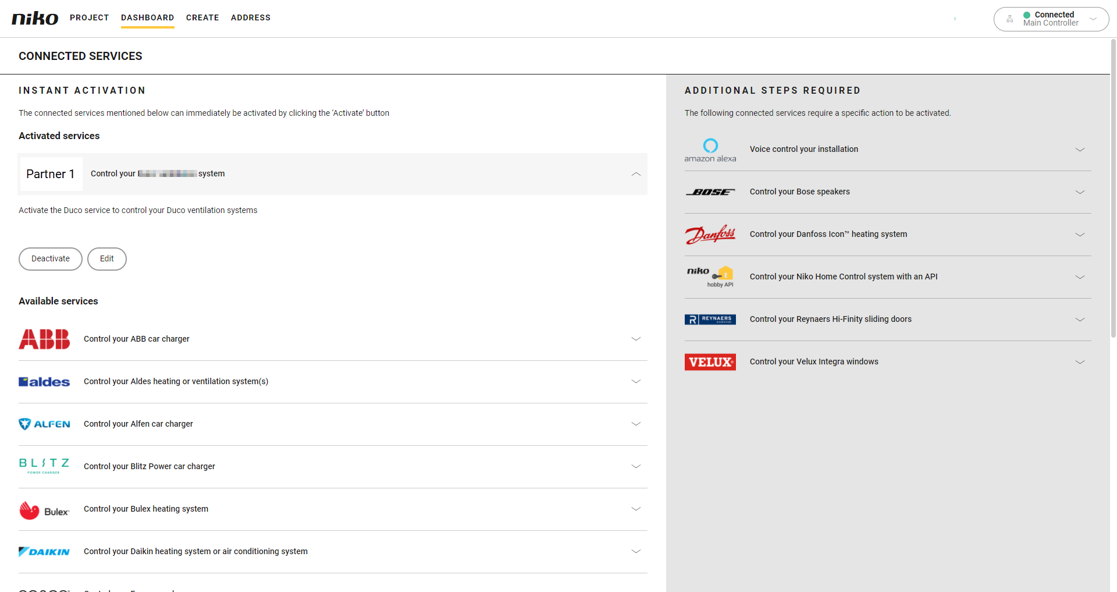The width and height of the screenshot is (1117, 592).
Task: Expand the Daikin heating system service
Action: click(x=636, y=551)
